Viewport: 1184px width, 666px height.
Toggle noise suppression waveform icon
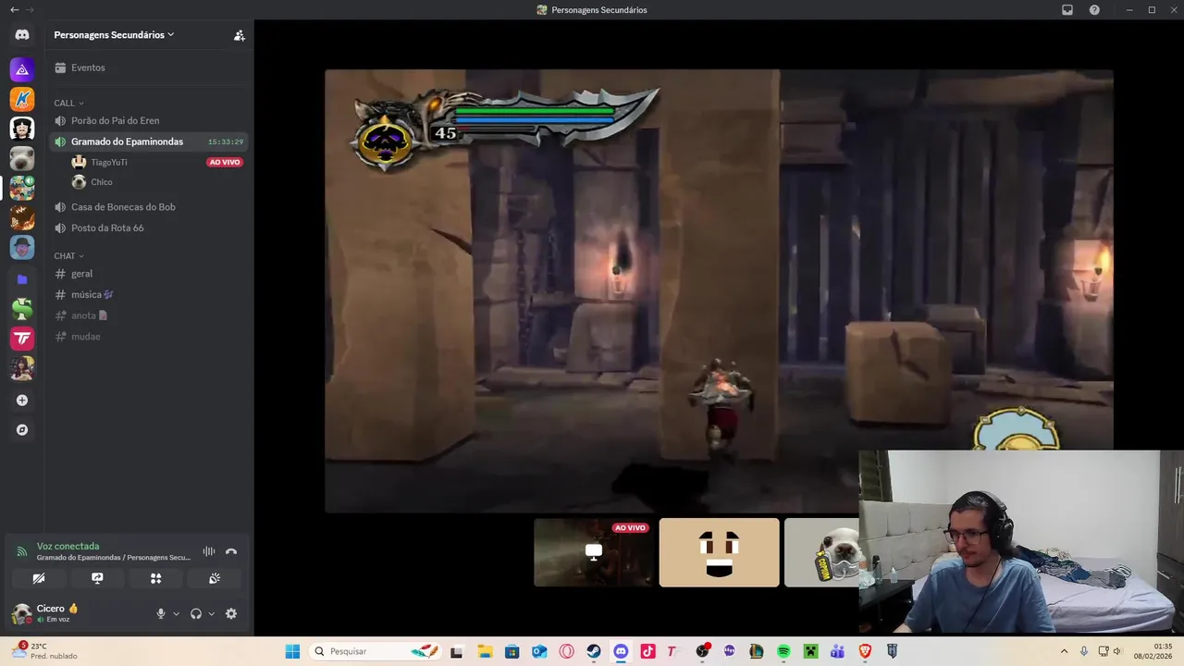click(x=209, y=551)
